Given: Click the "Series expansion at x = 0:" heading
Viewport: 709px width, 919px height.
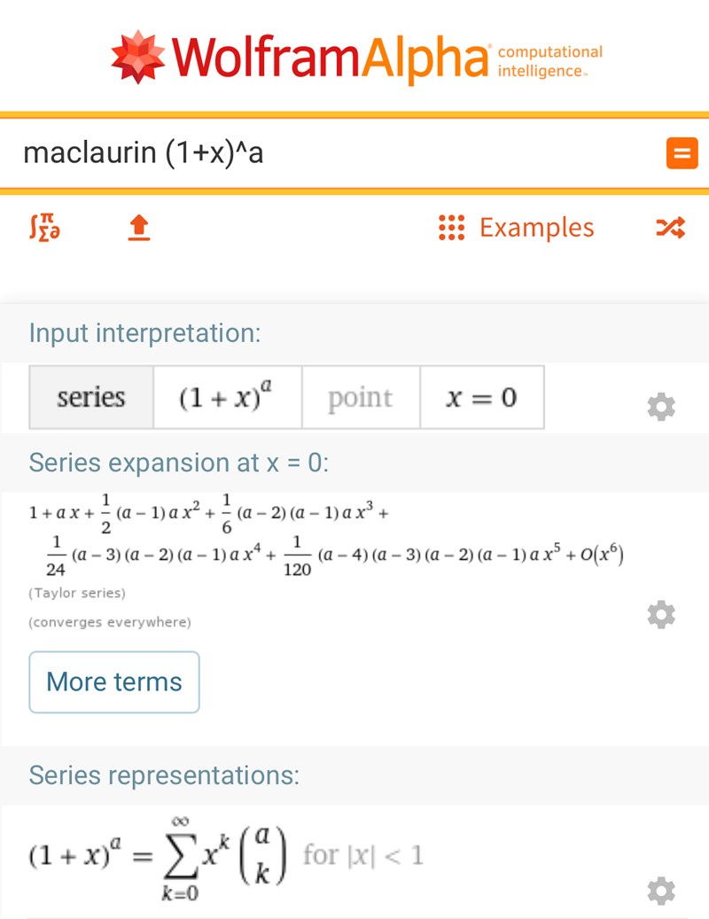Looking at the screenshot, I should point(179,463).
